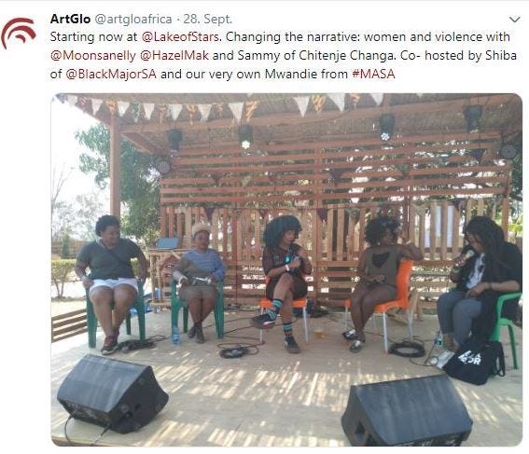529x454 pixels.
Task: Open the tweet options chevron menu
Action: pyautogui.click(x=515, y=20)
